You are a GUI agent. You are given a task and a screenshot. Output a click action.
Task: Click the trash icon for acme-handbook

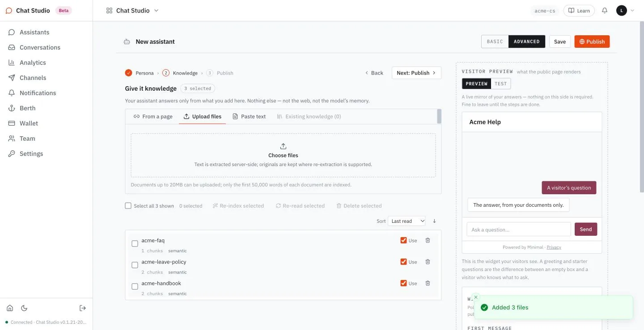tap(428, 283)
